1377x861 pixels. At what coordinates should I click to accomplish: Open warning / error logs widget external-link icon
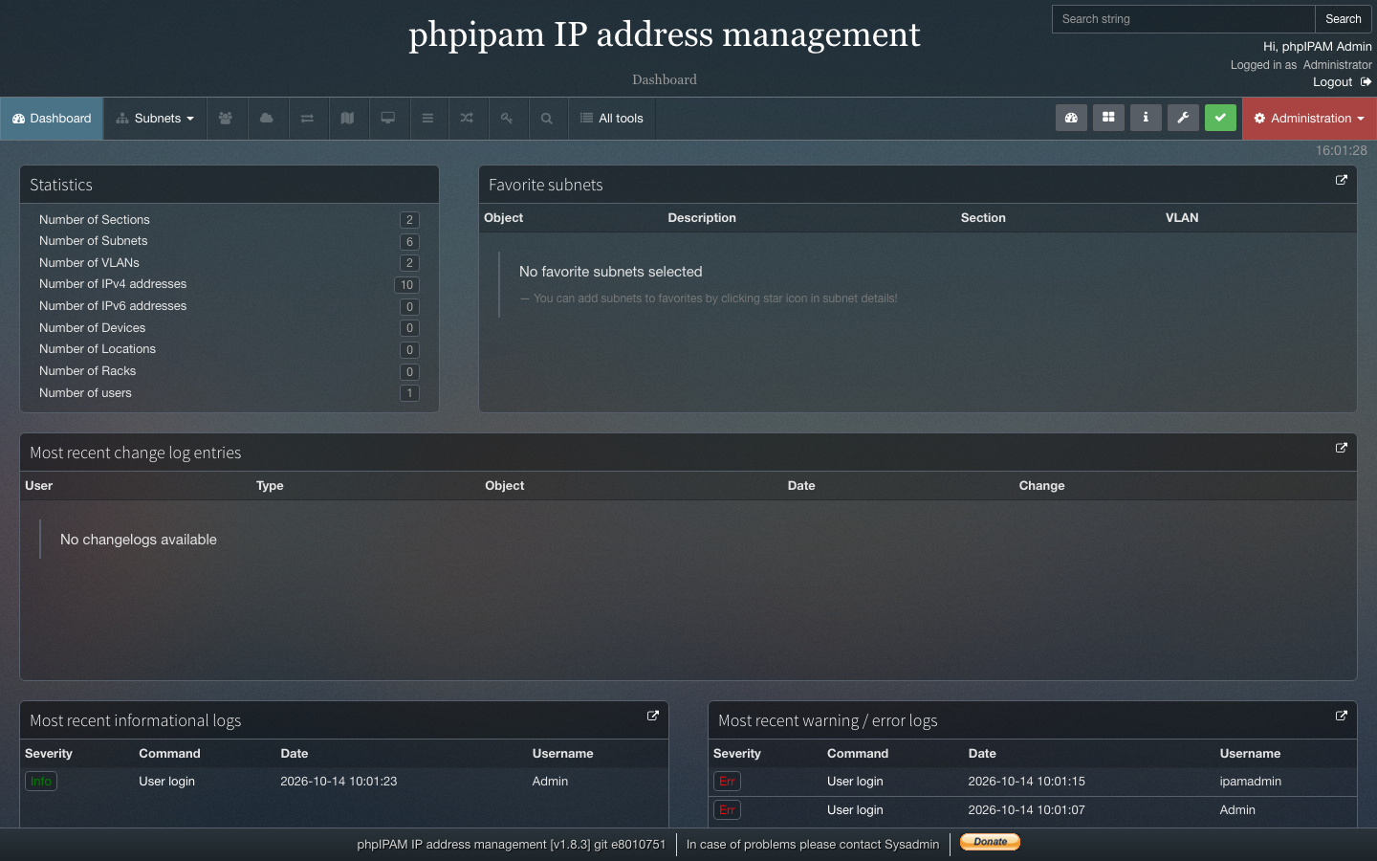pos(1342,716)
